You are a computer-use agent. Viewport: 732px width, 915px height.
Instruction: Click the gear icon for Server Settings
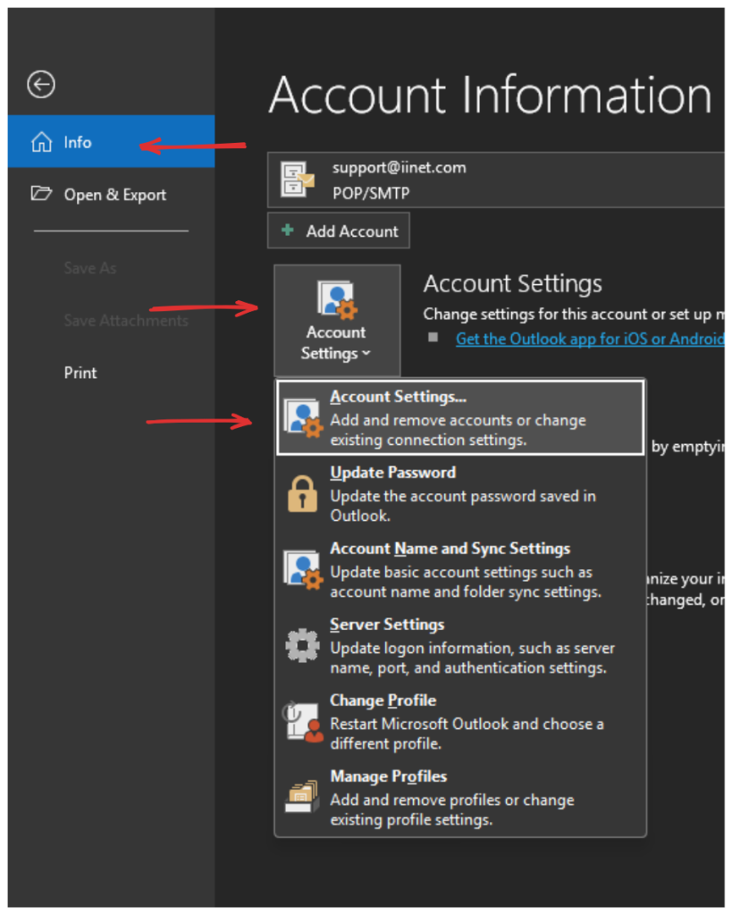[302, 645]
